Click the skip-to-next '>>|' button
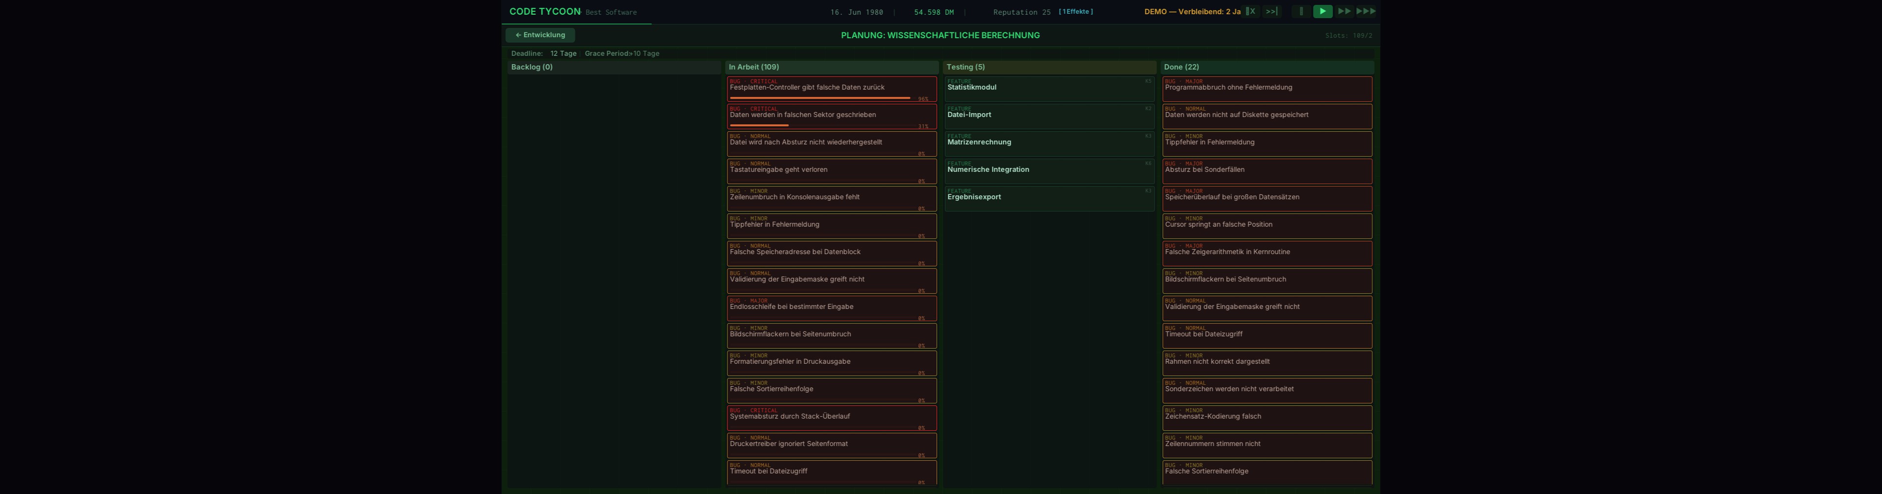The image size is (1882, 494). coord(1271,12)
